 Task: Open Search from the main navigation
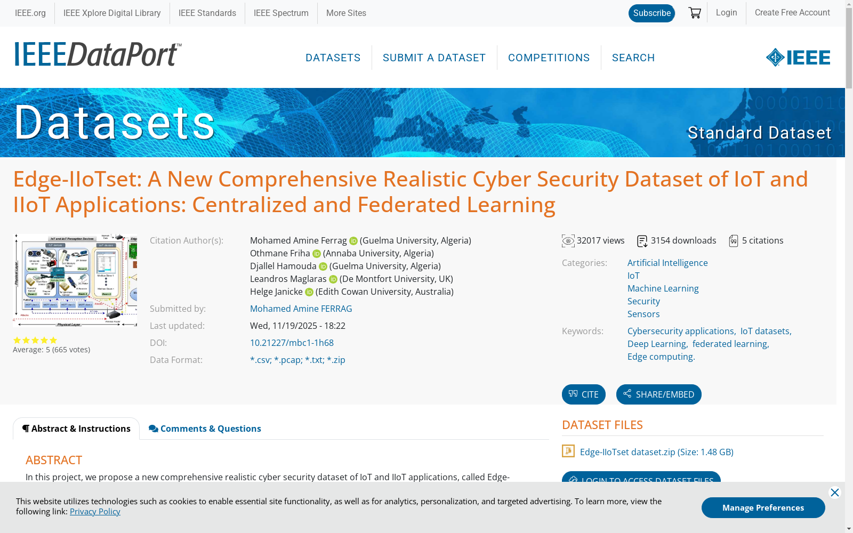coord(633,58)
